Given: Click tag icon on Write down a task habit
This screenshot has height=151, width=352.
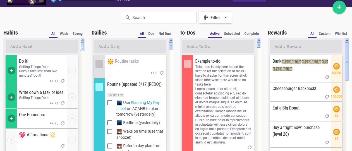Looking at the screenshot, I should tap(63, 103).
